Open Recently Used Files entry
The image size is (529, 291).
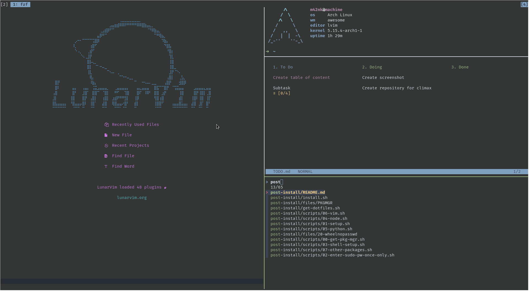(x=135, y=125)
